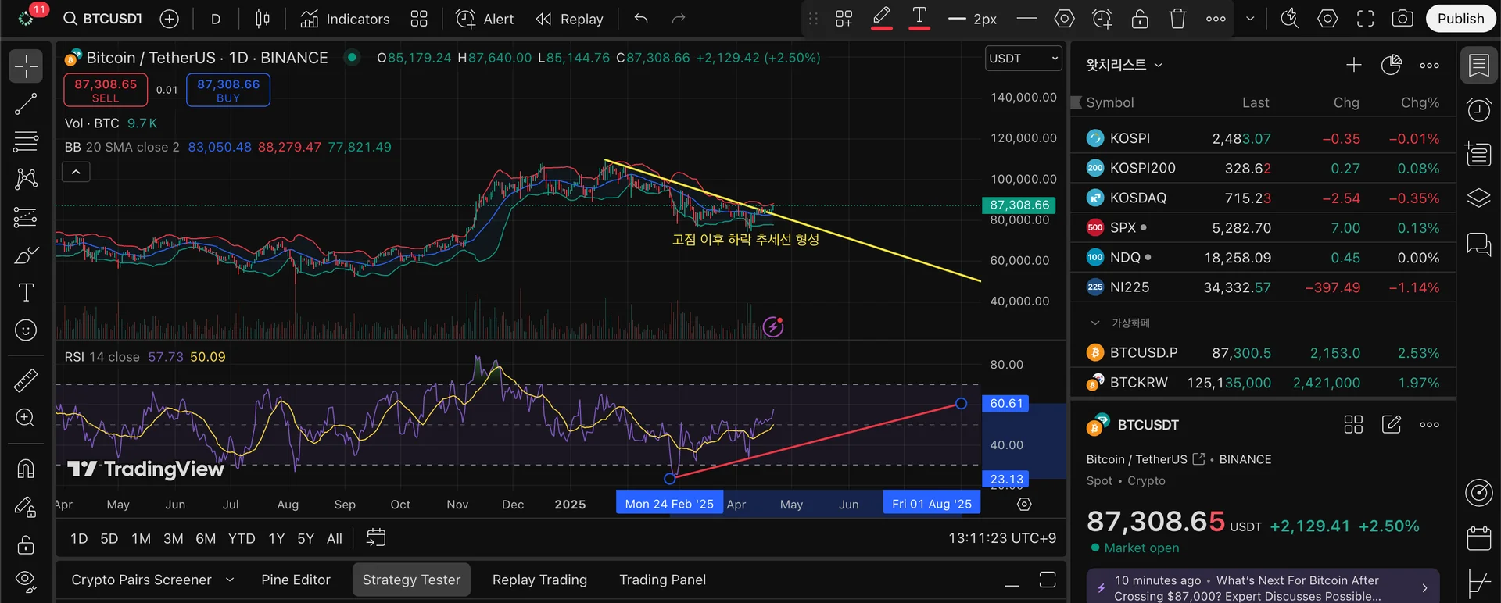Click the 87,308.65 SELL button

tap(106, 90)
